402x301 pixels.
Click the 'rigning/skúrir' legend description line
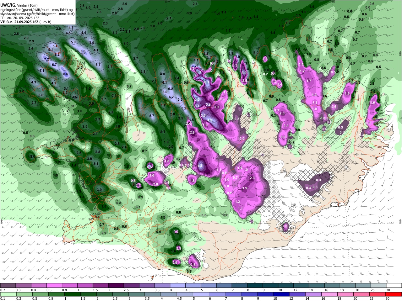(37, 10)
